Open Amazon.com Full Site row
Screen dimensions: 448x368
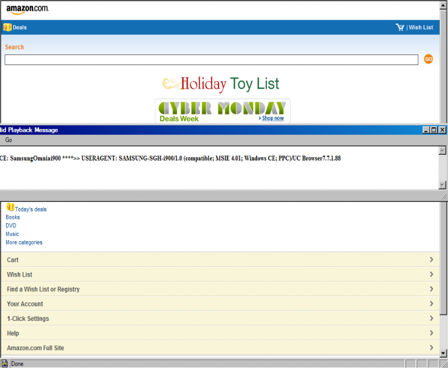pos(220,348)
